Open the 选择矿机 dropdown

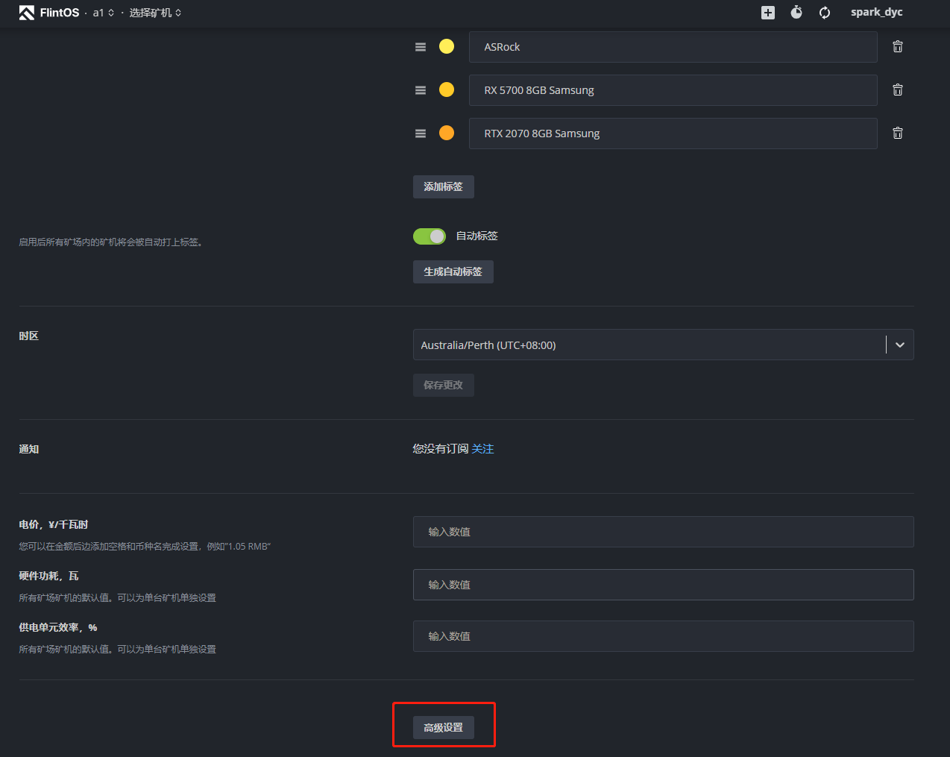[155, 13]
